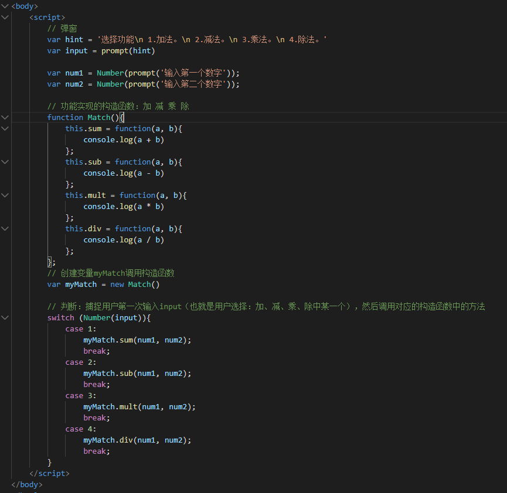Click the closing </script> tag
The width and height of the screenshot is (507, 493).
(49, 474)
